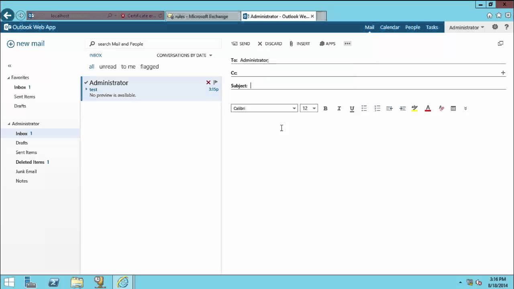Screen dimensions: 514x289
Task: Pick text highlight color
Action: point(415,108)
